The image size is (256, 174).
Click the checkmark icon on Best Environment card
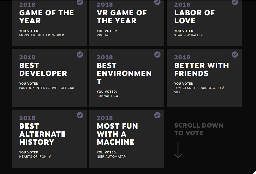(157, 54)
